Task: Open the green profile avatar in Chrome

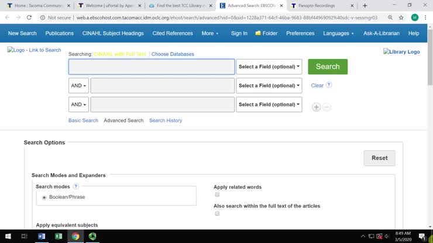Action: tap(414, 18)
